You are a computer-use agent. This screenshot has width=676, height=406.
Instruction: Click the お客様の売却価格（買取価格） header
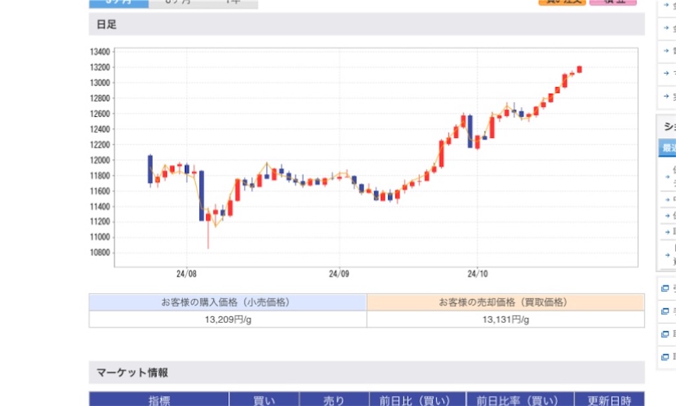coord(506,302)
